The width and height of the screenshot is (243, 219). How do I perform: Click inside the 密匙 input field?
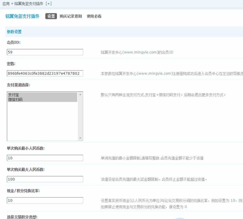point(44,73)
